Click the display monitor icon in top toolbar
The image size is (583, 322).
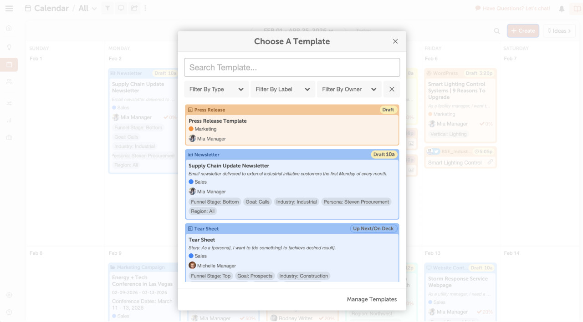(121, 8)
